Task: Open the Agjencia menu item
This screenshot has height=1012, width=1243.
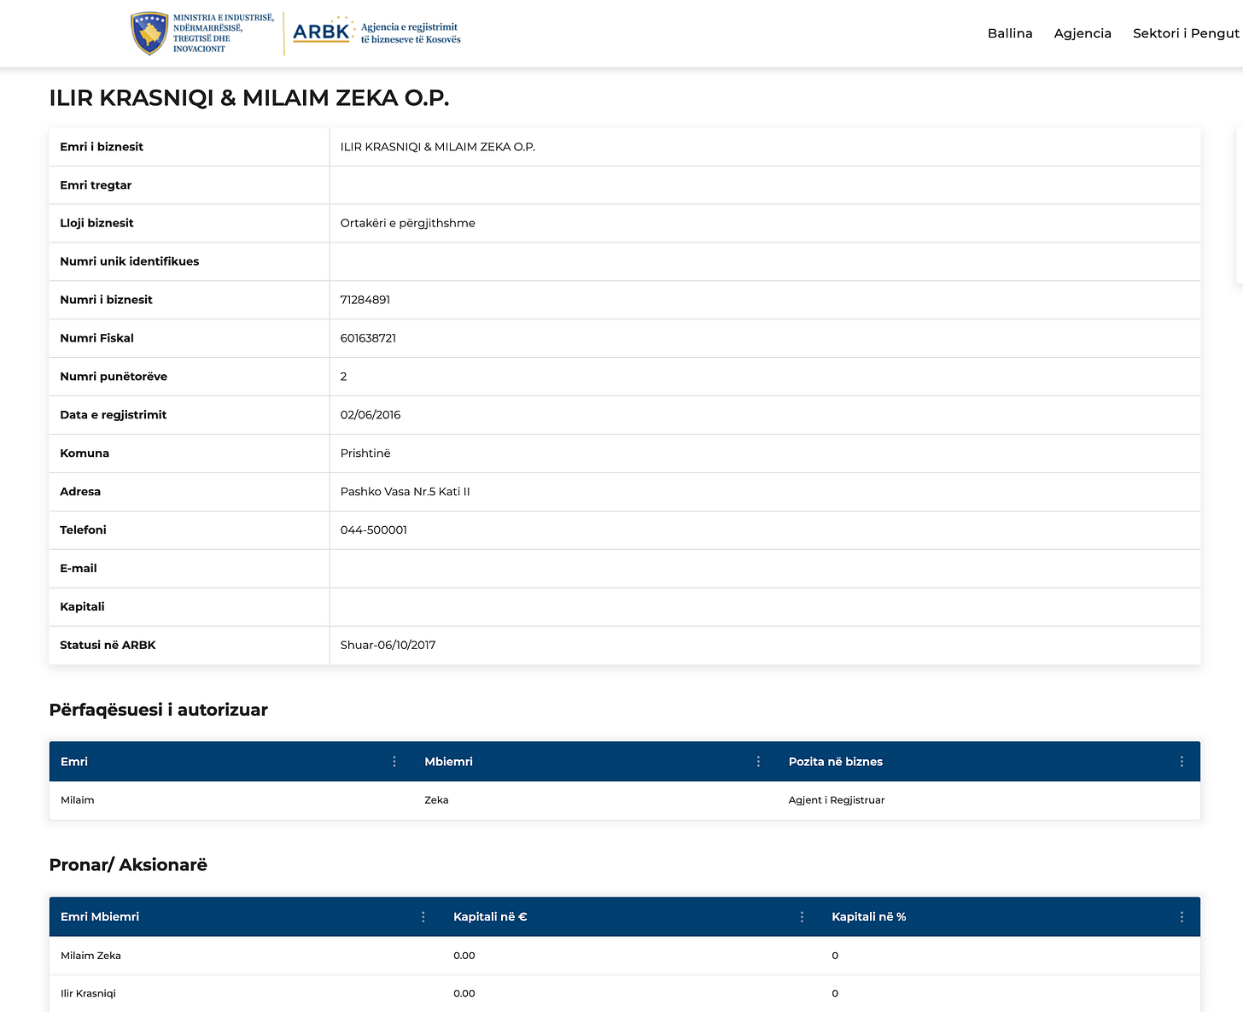Action: click(1083, 33)
